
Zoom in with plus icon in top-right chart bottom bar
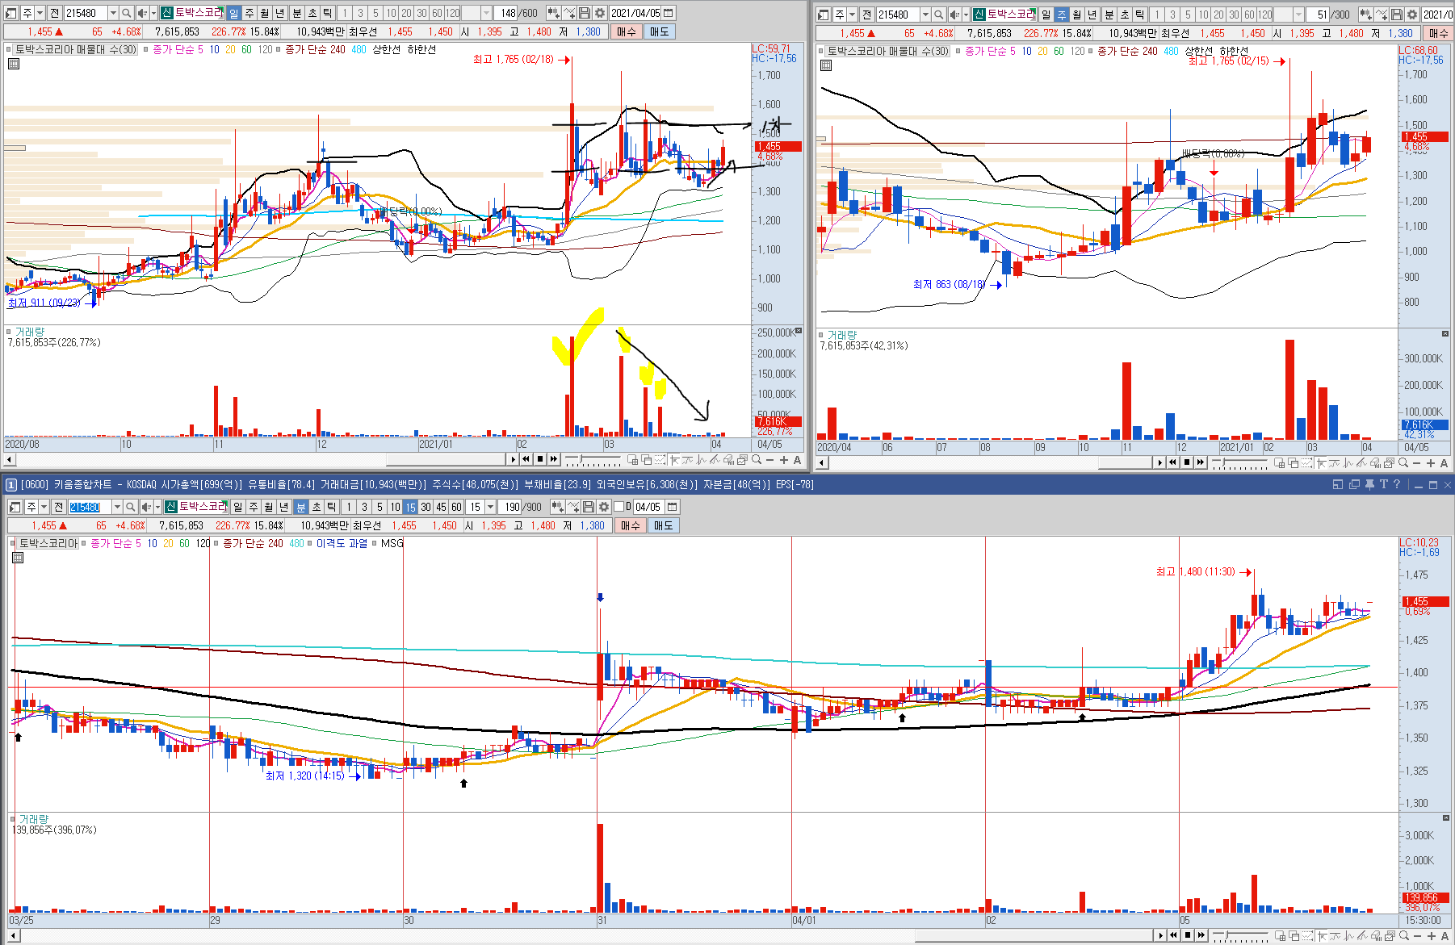(1431, 463)
